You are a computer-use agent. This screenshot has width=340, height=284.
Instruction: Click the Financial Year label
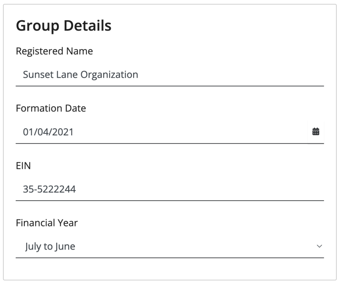(x=46, y=223)
